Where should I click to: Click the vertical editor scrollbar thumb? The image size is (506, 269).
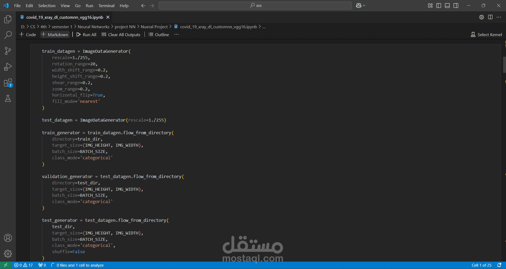pos(504,65)
